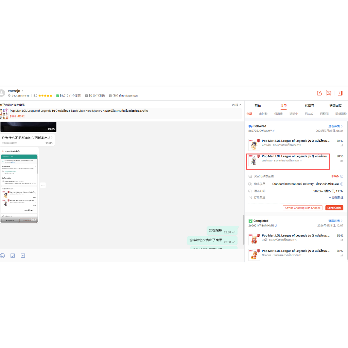
Task: Click Advise Chatting with Shopee button
Action: tap(302, 208)
